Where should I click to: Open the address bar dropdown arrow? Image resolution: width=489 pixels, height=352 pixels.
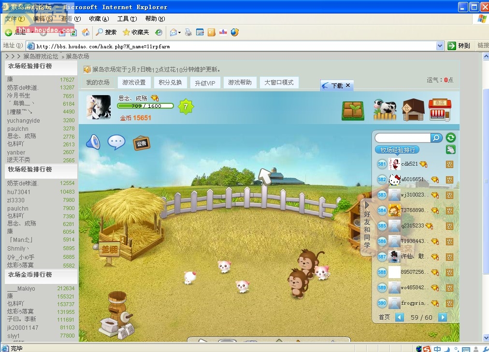click(440, 46)
